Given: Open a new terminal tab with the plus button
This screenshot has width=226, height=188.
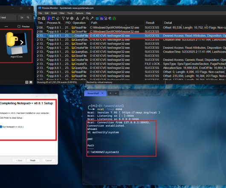Looking at the screenshot, I should point(110,93).
